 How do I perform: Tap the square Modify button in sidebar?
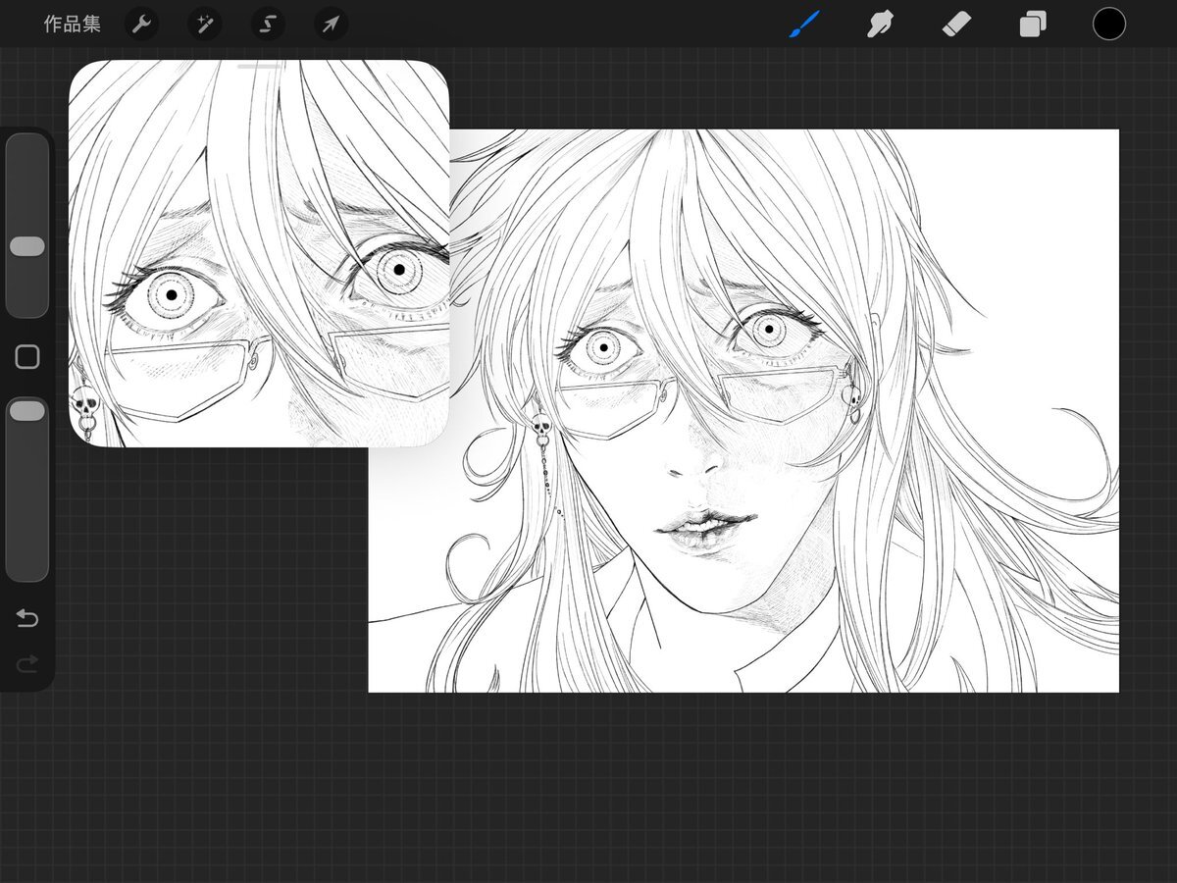point(27,357)
